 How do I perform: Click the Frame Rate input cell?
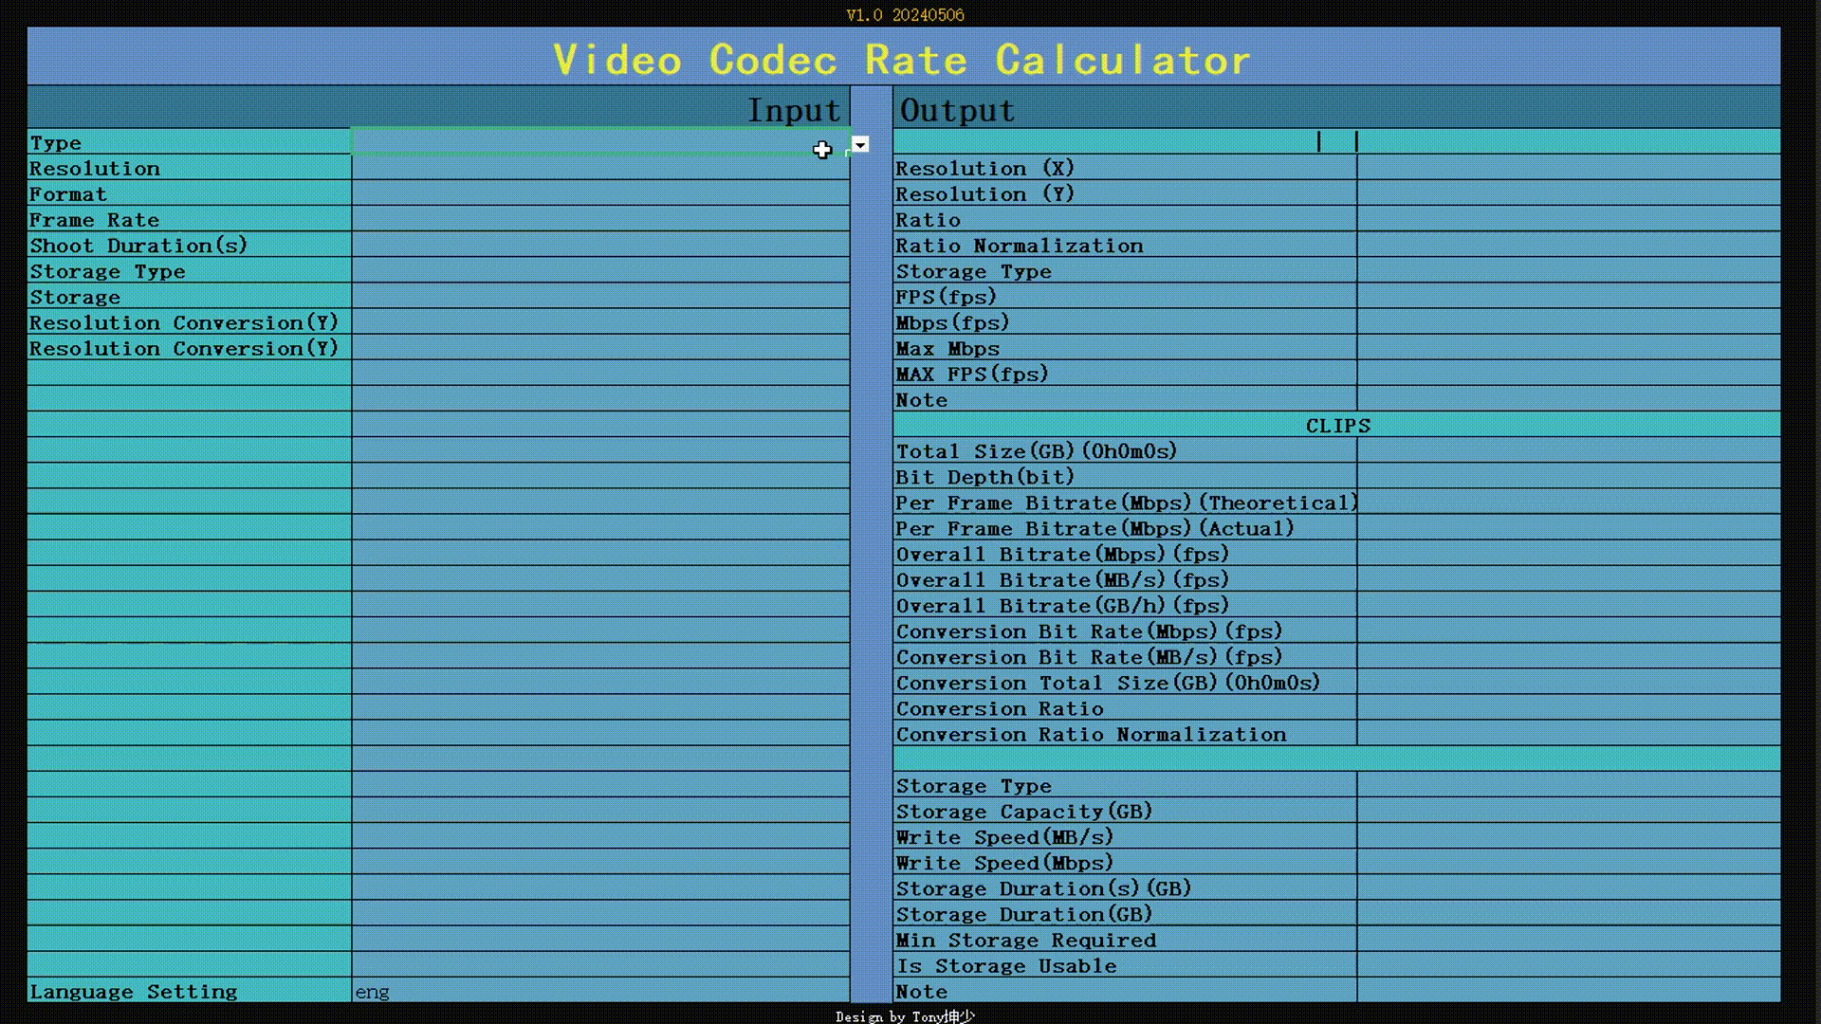599,219
